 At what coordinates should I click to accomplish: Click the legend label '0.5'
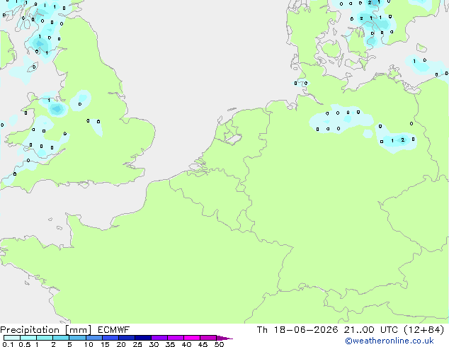click(x=24, y=344)
